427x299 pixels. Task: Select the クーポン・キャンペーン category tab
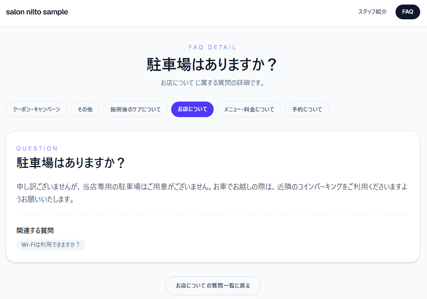click(36, 110)
